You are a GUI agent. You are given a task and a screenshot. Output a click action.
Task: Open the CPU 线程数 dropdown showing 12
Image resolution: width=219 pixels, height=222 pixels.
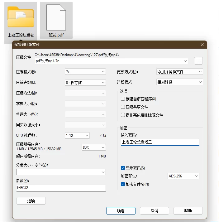77,136
